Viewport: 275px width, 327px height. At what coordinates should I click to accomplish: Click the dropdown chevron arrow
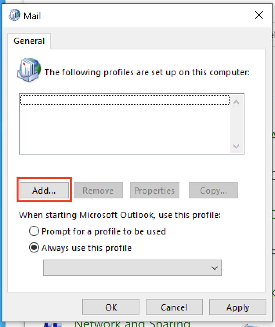tap(214, 268)
